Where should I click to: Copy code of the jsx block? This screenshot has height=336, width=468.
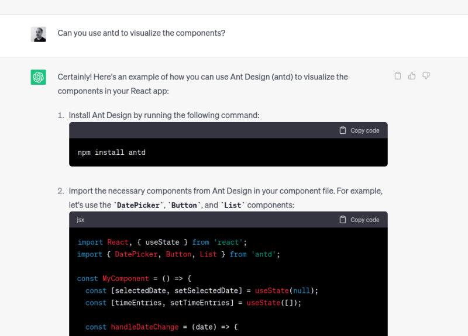[x=359, y=220]
